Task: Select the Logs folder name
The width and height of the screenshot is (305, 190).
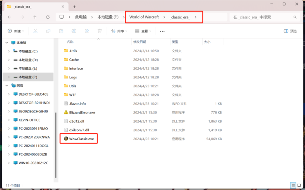Action: [x=73, y=77]
